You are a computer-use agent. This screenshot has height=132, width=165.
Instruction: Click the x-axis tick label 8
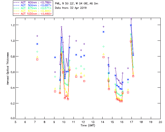[x=45, y=122]
